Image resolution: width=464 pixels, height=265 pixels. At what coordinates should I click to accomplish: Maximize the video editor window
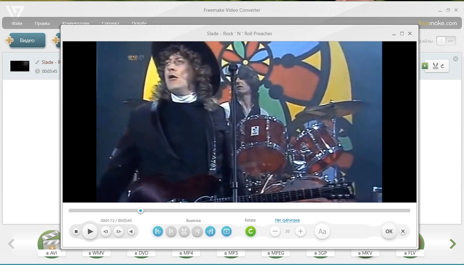402,34
